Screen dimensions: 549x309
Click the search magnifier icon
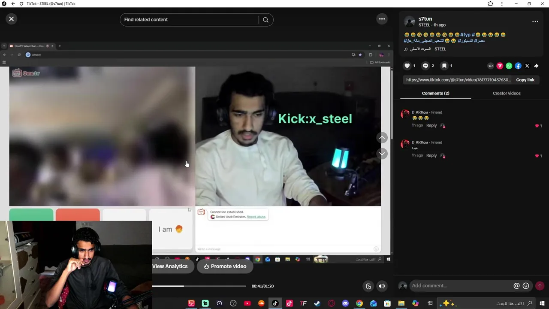tap(265, 20)
